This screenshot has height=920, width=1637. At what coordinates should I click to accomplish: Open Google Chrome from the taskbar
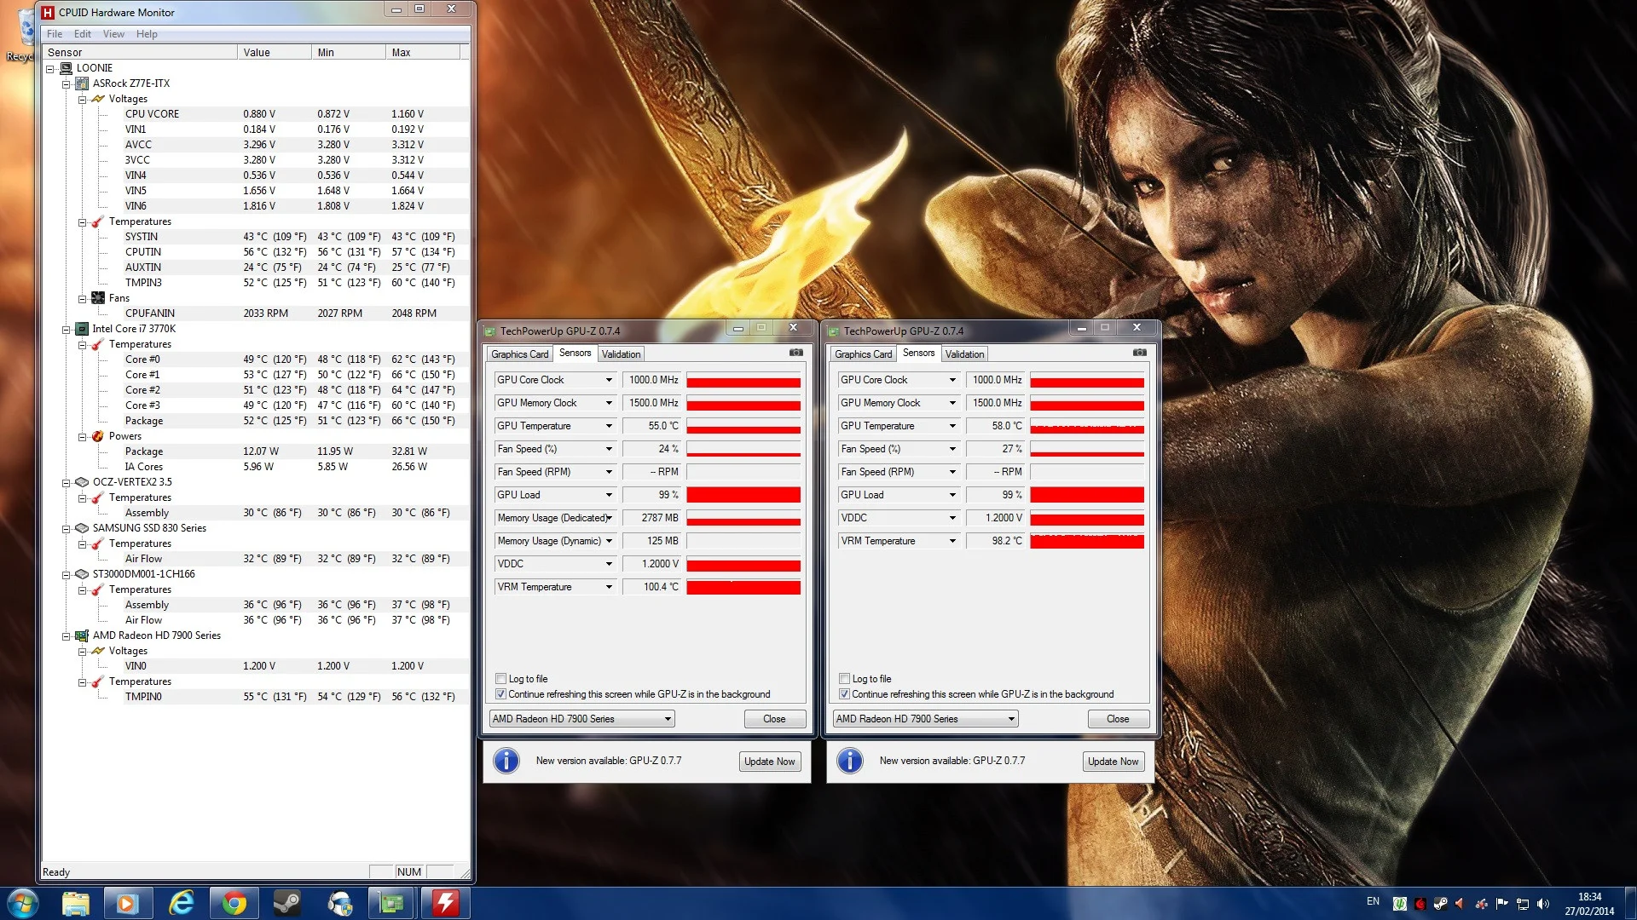[234, 903]
